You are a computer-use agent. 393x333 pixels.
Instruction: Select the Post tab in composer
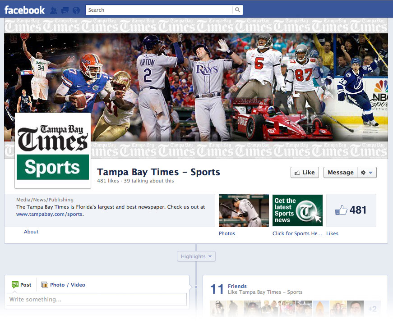22,285
